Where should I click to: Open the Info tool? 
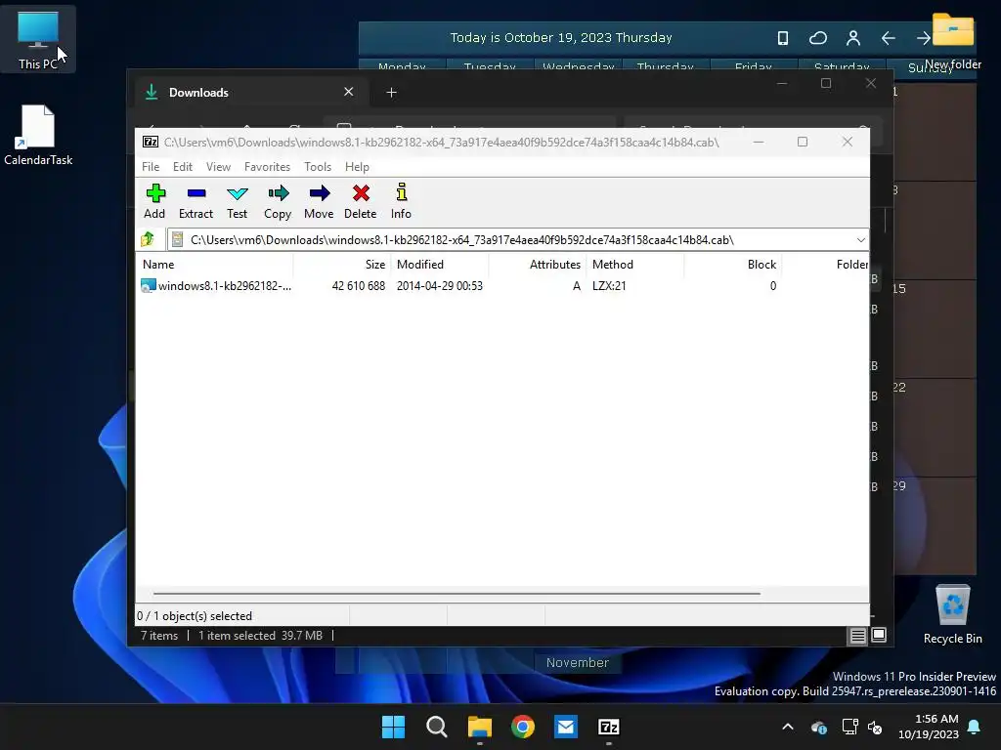click(x=401, y=201)
